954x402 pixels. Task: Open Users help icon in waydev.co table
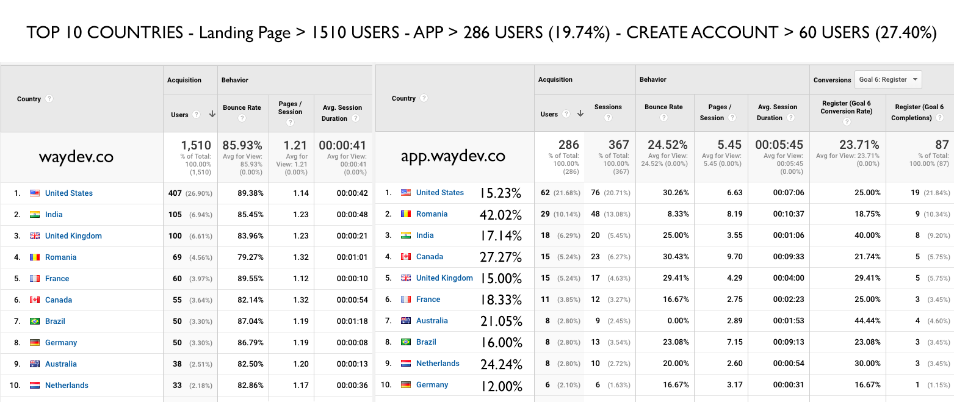tap(196, 115)
